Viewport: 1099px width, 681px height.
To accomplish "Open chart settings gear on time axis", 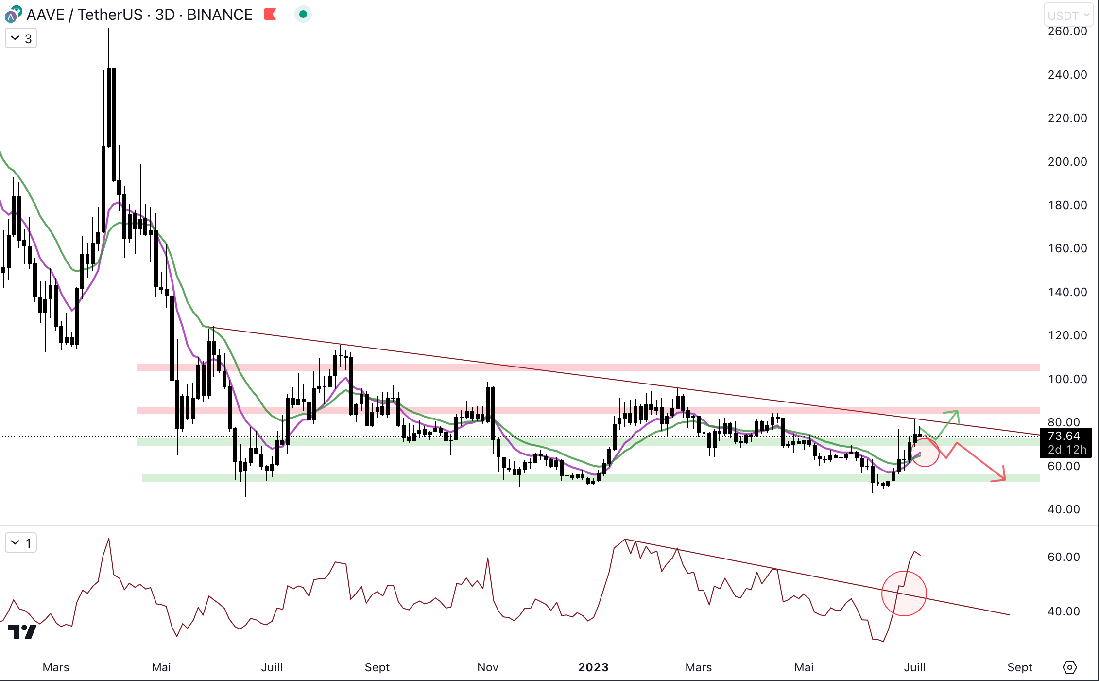I will [1070, 667].
